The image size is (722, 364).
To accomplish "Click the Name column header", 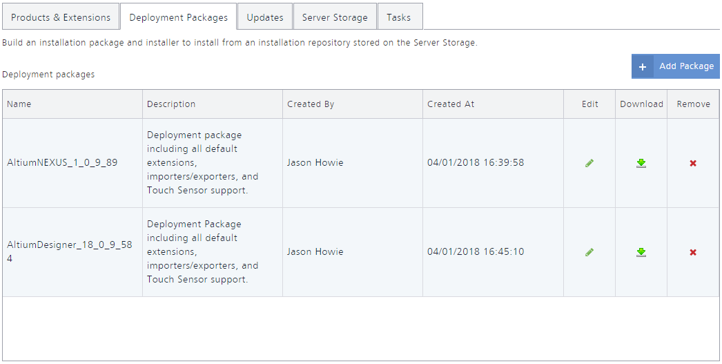I will pos(19,104).
